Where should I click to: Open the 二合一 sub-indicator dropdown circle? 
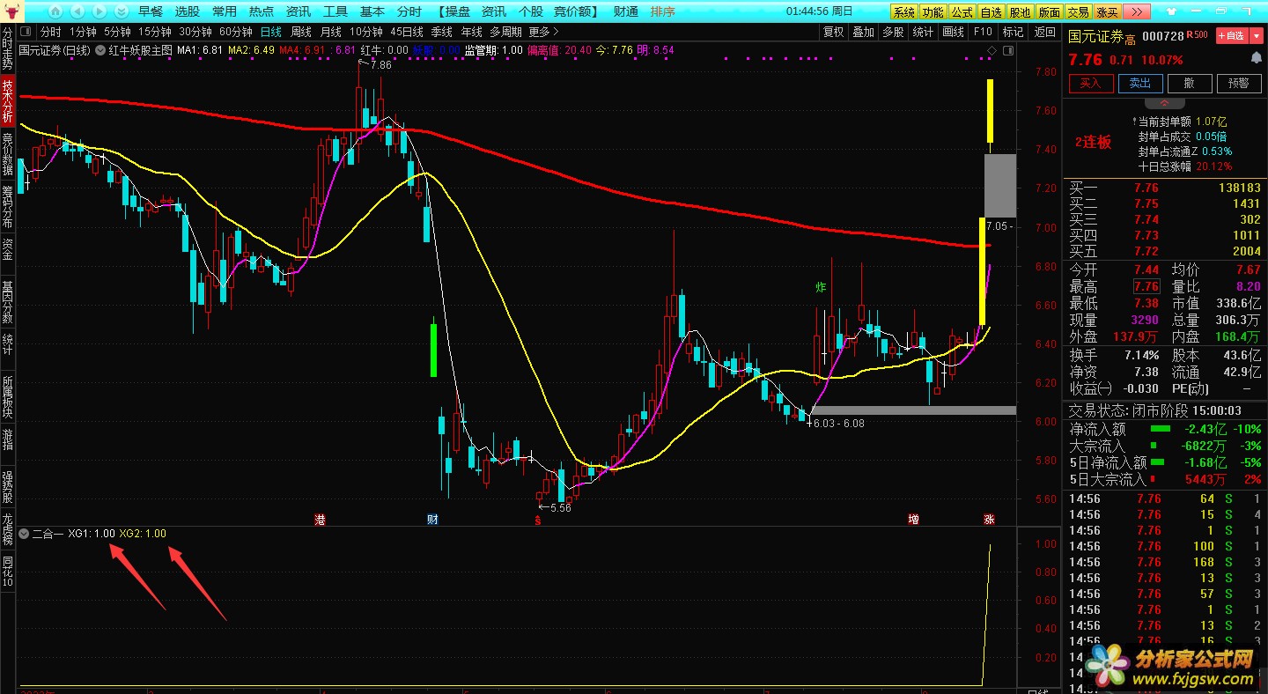click(24, 534)
